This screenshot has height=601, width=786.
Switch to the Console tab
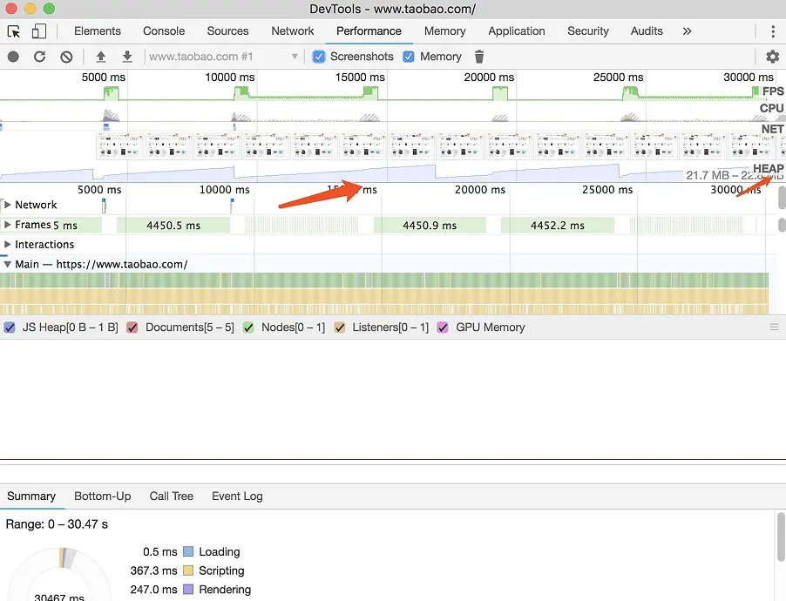[164, 31]
